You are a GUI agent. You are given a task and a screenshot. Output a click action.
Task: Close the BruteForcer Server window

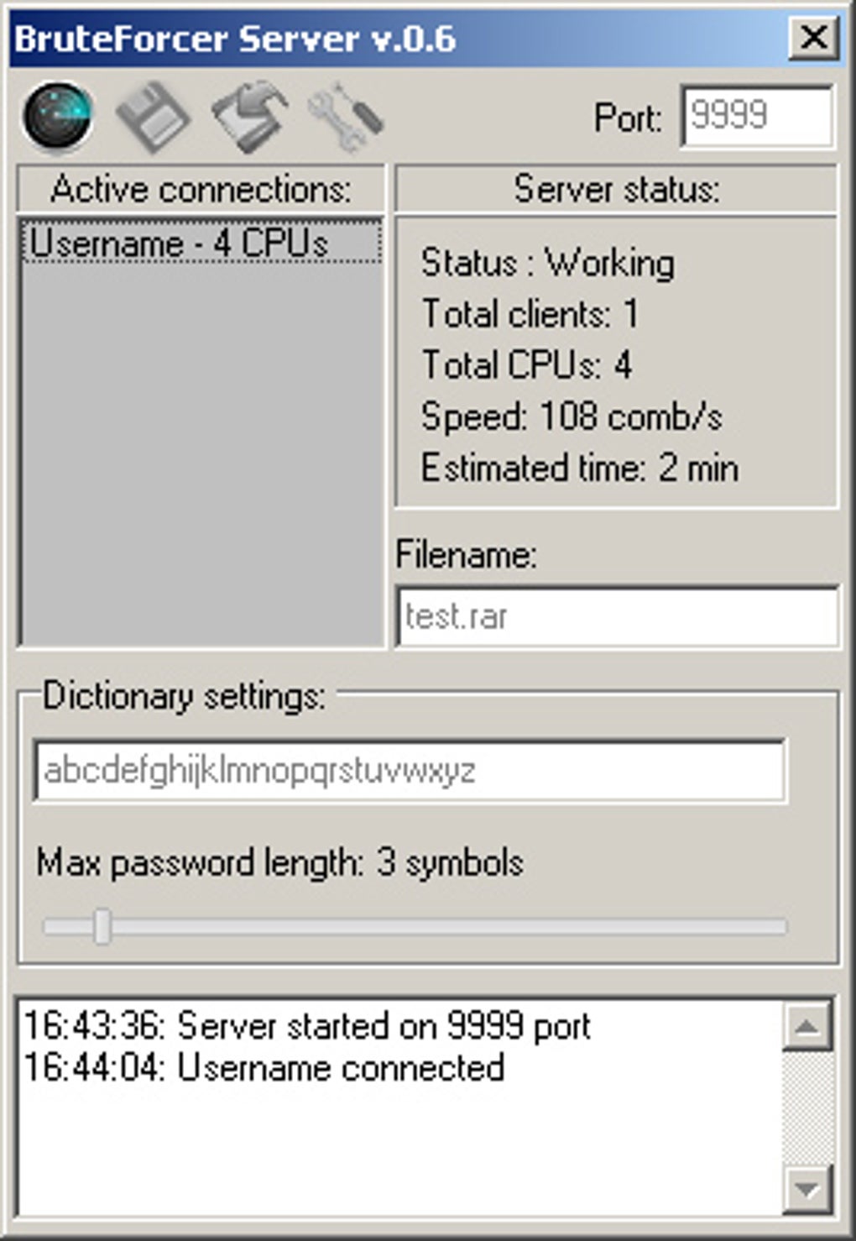(812, 39)
